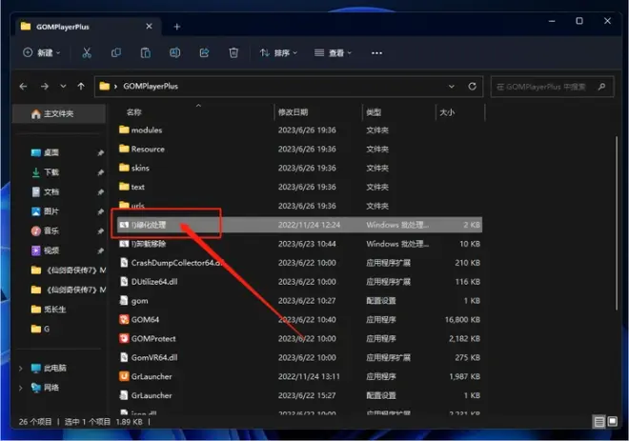629x441 pixels.
Task: Click the Paste clipboard icon
Action: tap(146, 53)
